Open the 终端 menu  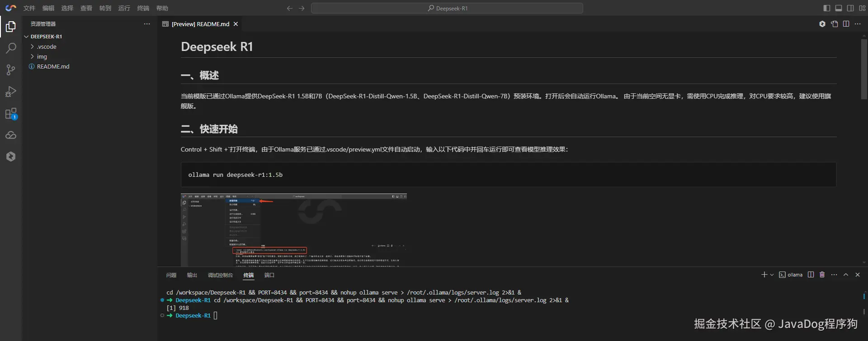point(143,8)
